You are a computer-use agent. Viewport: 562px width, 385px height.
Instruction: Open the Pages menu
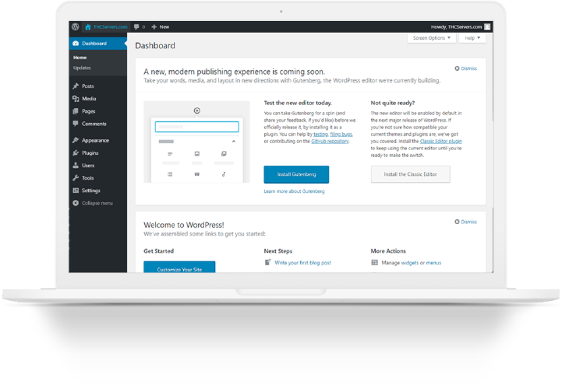pyautogui.click(x=89, y=111)
